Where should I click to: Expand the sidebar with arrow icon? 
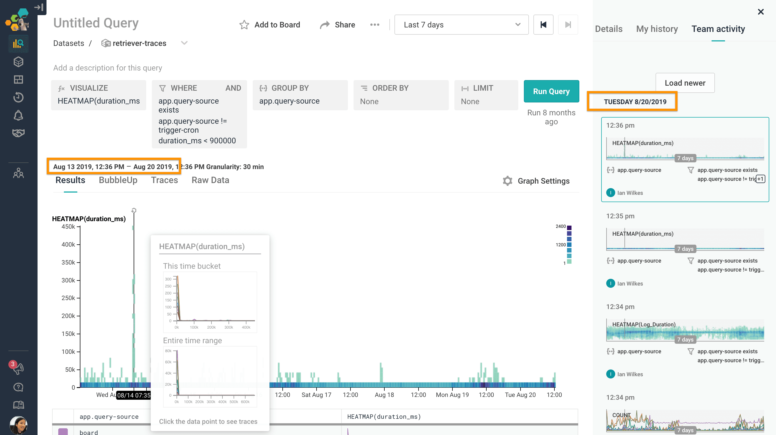pos(39,7)
